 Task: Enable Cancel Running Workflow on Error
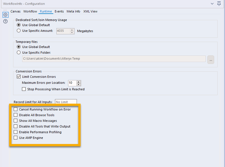click(x=15, y=109)
